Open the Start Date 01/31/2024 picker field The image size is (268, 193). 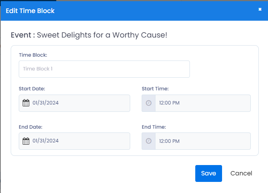(74, 103)
